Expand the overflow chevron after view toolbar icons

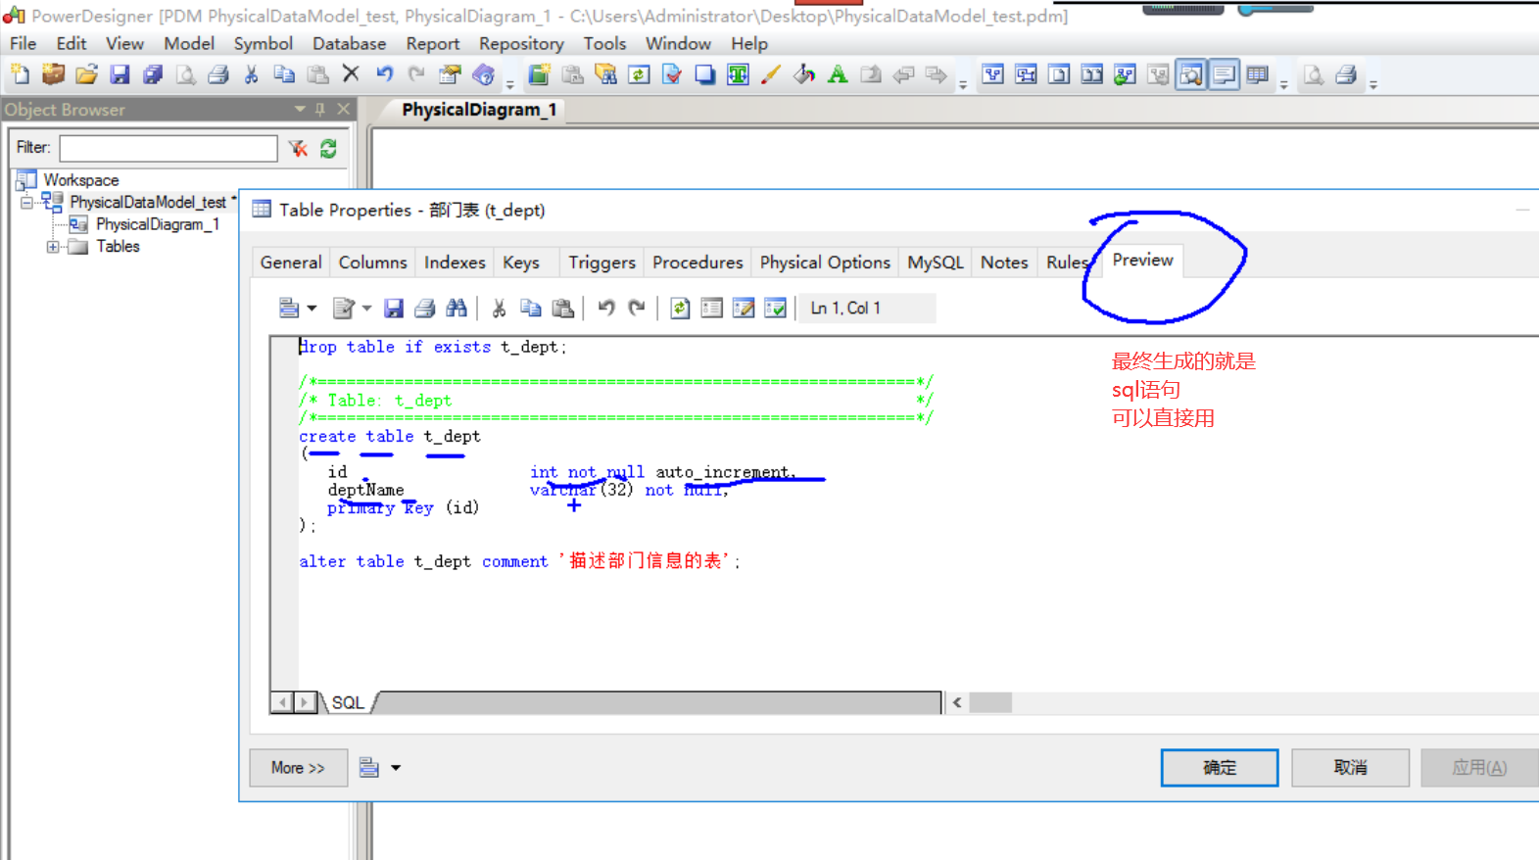click(1283, 84)
